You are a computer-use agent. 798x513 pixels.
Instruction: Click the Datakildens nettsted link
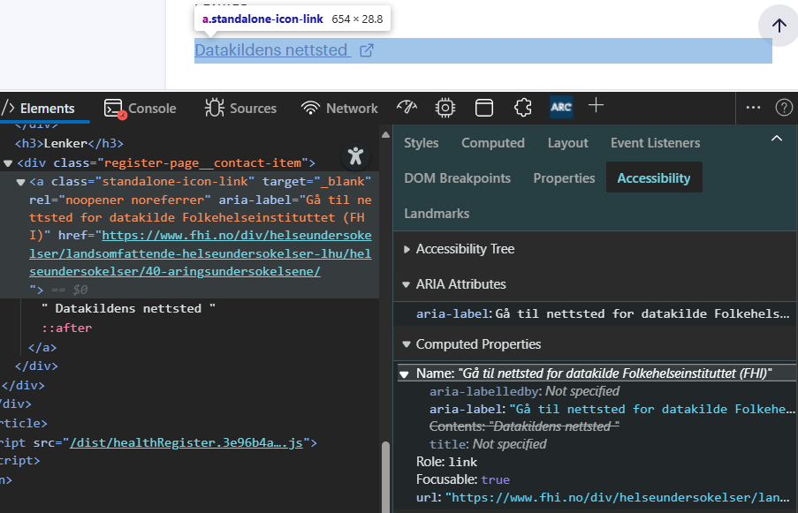pos(272,50)
